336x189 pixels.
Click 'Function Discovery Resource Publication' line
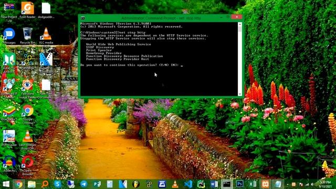tap(124, 56)
